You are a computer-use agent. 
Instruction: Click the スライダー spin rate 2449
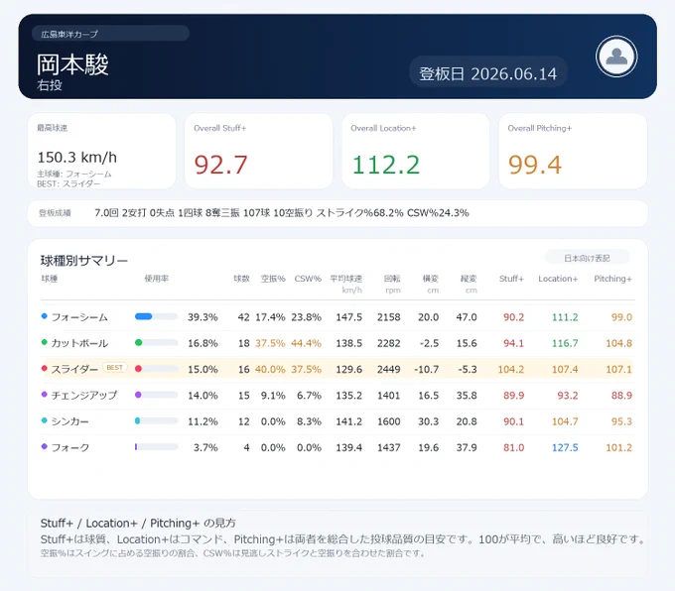click(389, 370)
